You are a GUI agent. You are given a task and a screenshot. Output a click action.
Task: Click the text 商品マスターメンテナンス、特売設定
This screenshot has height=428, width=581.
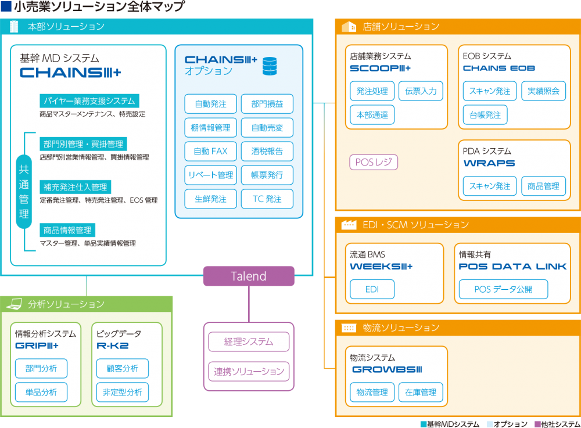(x=92, y=114)
